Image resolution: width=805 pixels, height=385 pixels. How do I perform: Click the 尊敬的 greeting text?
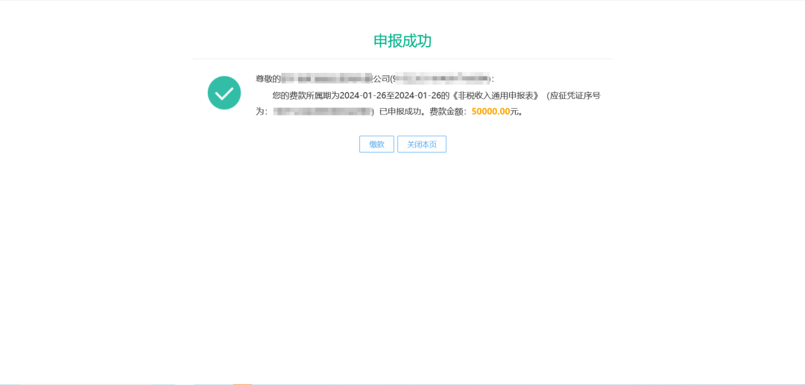pos(268,79)
